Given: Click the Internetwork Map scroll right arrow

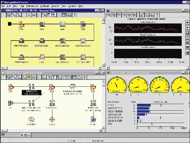Looking at the screenshot, I should pos(100,130).
